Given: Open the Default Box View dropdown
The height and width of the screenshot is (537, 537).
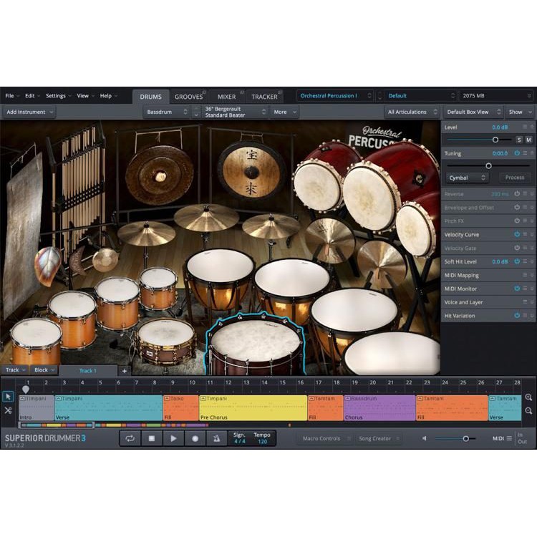Looking at the screenshot, I should tap(473, 112).
